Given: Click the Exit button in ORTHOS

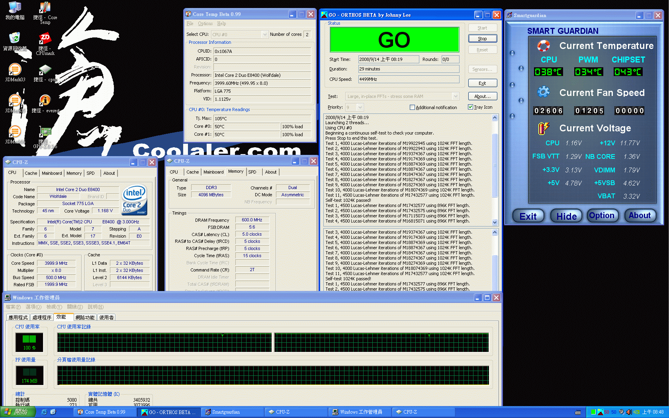Looking at the screenshot, I should 482,83.
